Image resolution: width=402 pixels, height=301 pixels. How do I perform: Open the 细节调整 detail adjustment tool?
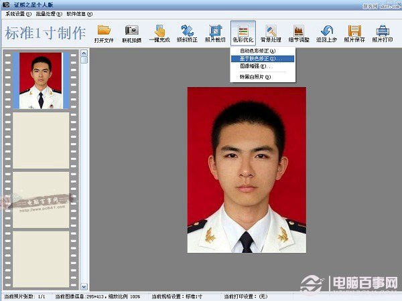299,33
